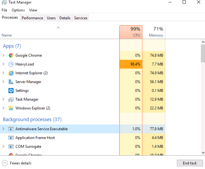The image size is (205, 169).
Task: Click the 1.0% CPU value
Action: click(136, 129)
